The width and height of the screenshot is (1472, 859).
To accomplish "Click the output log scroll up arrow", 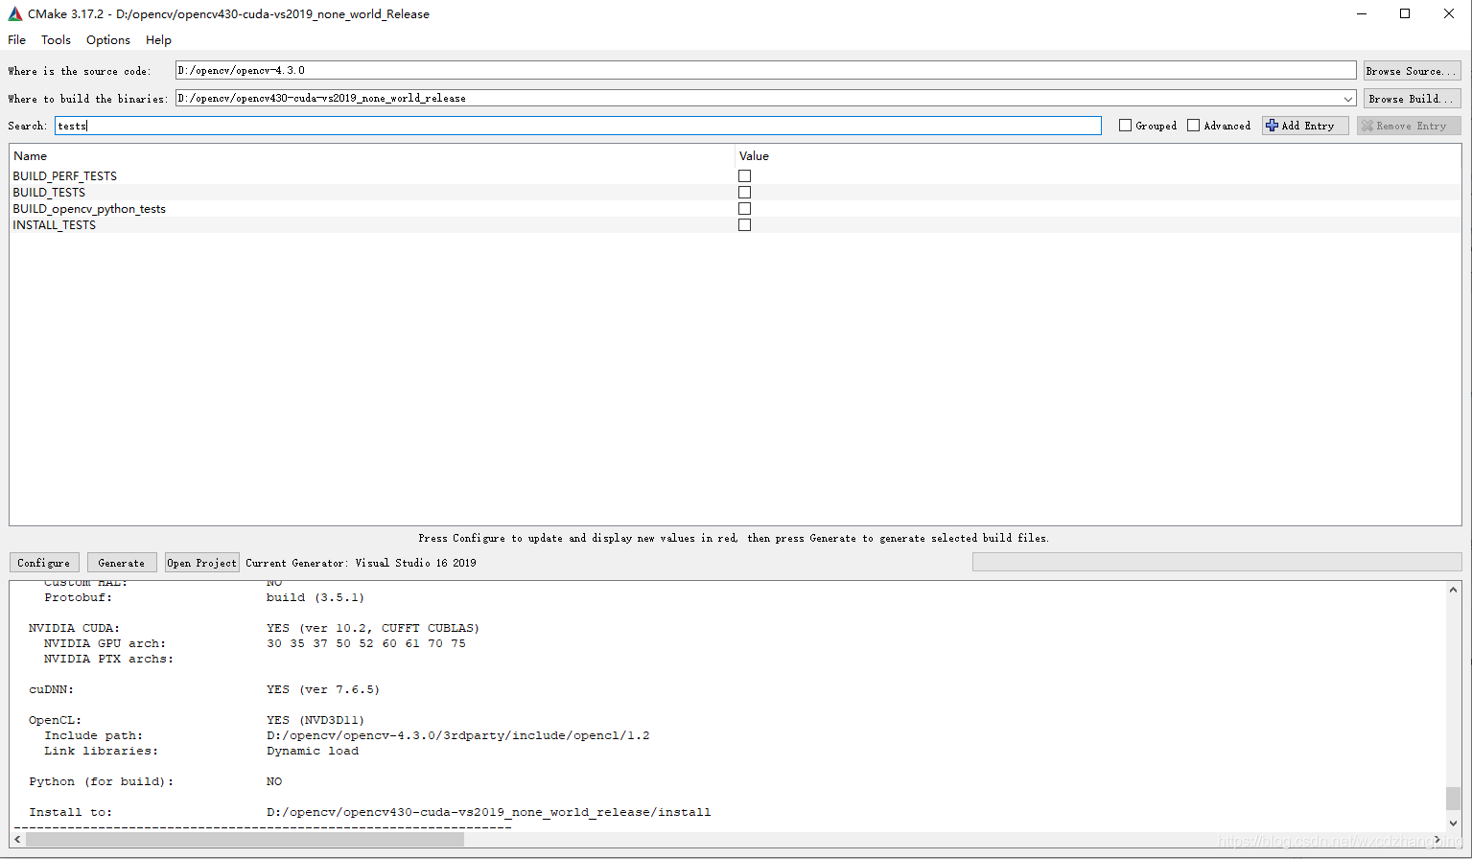I will point(1453,590).
